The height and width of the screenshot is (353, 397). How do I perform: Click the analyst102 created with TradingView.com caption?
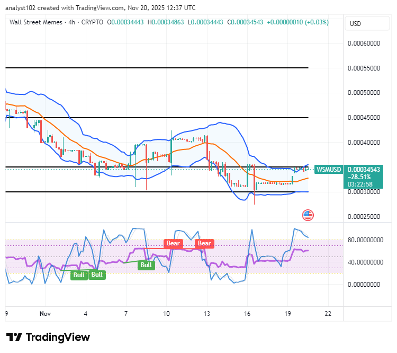pos(100,8)
